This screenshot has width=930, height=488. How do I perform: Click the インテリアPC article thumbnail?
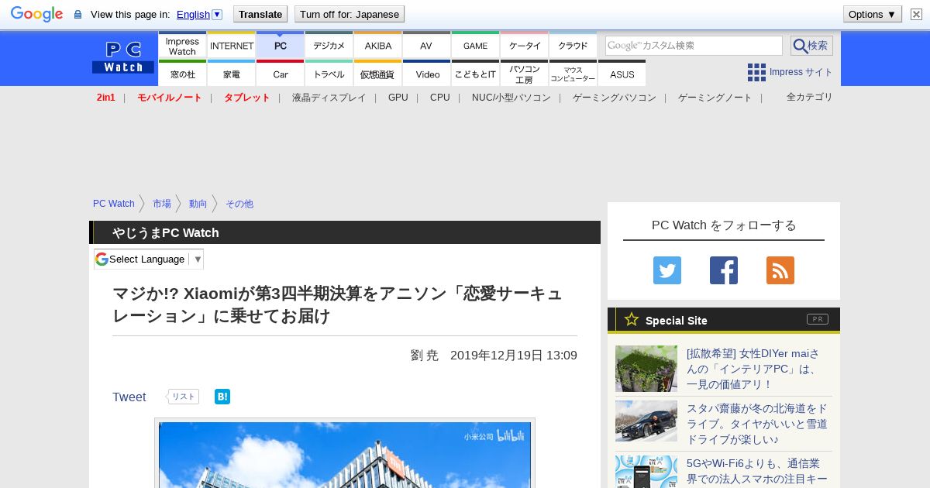coord(646,369)
